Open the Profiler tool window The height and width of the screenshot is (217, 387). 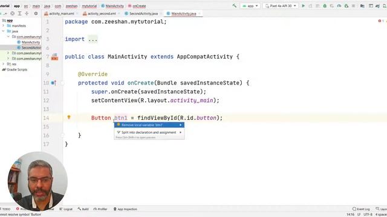tap(100, 209)
